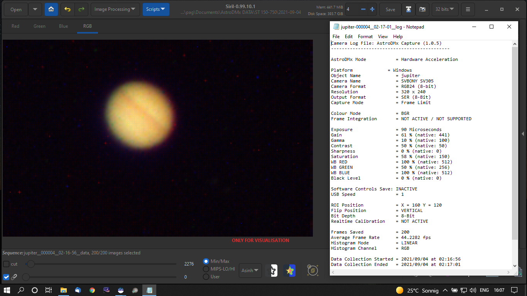The image size is (527, 296).
Task: Open 32 bits depth dropdown
Action: pos(445,9)
